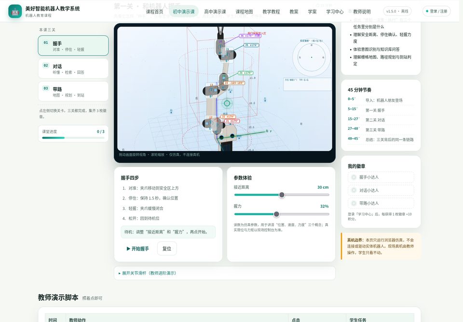Start the handshake with 开始握手
This screenshot has width=463, height=322.
tap(137, 249)
